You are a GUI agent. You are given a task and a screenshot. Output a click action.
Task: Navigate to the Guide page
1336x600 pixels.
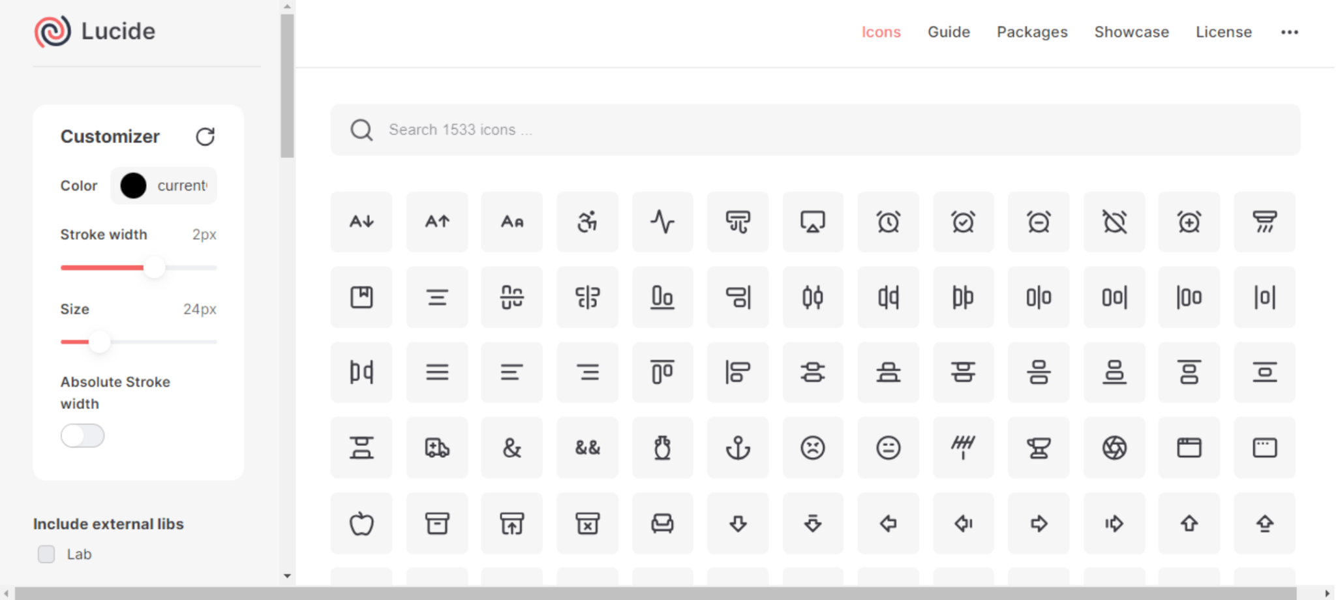pyautogui.click(x=949, y=31)
